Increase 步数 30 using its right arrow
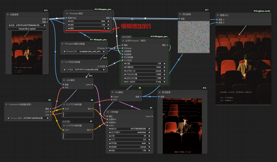 [x=149, y=136]
